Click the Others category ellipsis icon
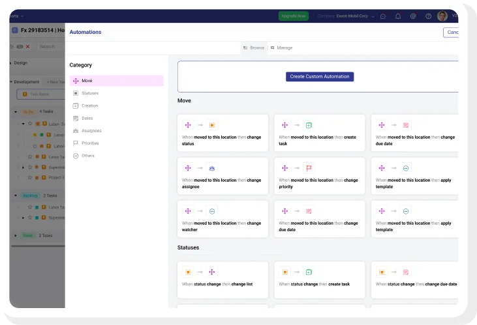The width and height of the screenshot is (477, 325). pyautogui.click(x=76, y=156)
